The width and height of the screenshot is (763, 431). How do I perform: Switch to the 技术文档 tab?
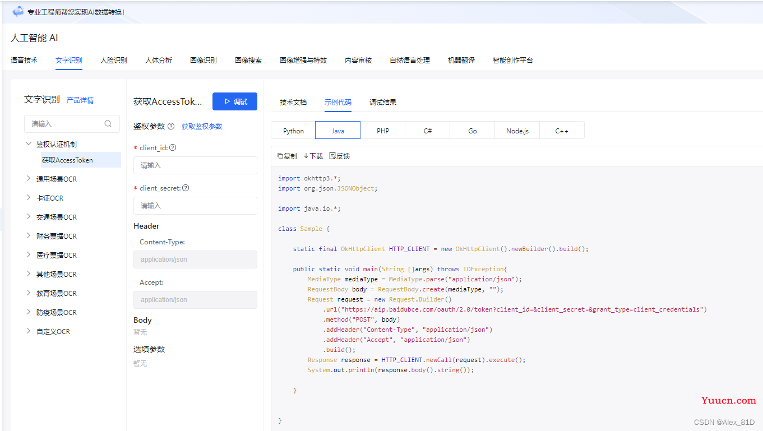293,102
